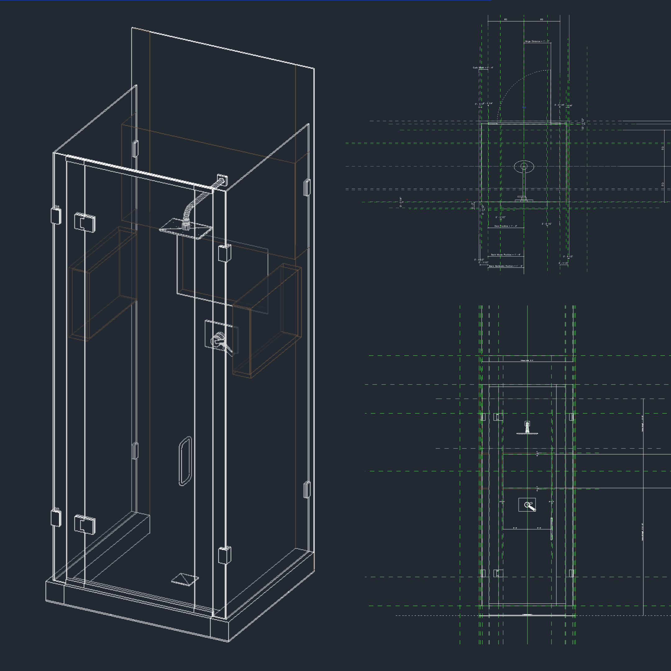Screen dimensions: 671x671
Task: Click the Hinge Distance dimension label
Action: point(537,41)
